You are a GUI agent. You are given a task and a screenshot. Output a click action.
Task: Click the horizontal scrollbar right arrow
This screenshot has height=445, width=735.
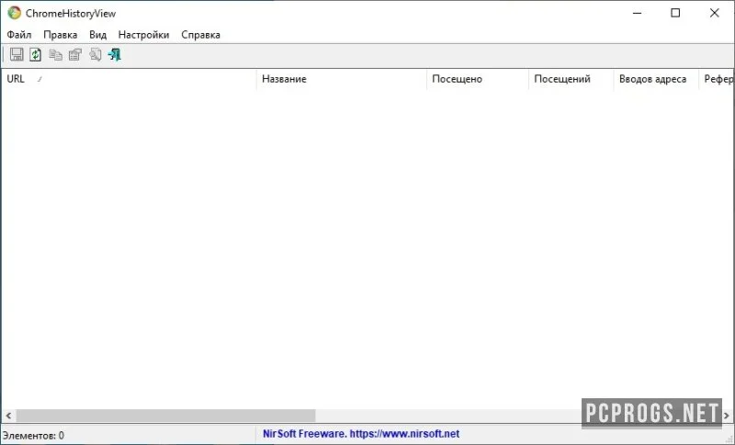point(727,416)
